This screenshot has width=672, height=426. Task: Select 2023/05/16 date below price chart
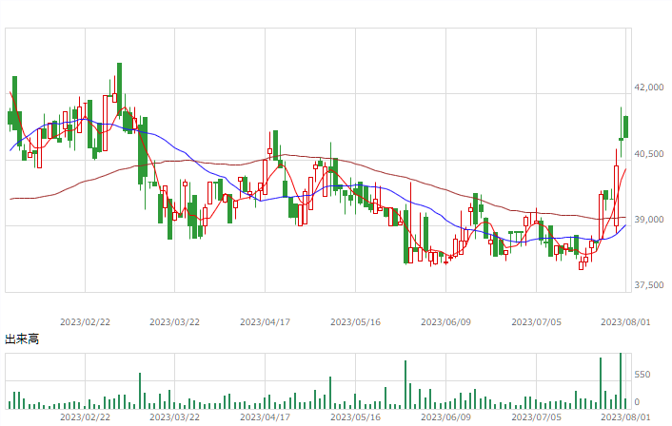[355, 322]
